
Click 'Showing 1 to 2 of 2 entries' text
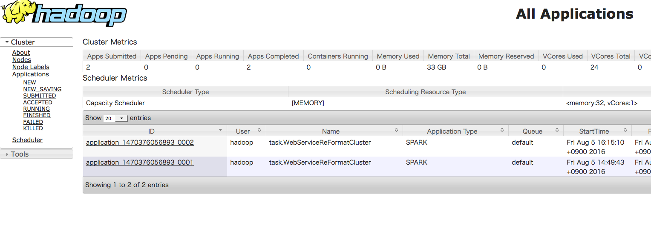coord(127,185)
